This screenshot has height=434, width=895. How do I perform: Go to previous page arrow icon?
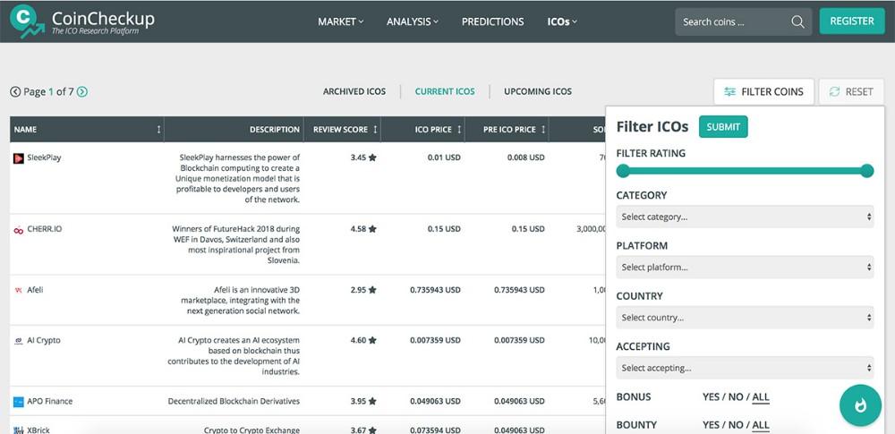[x=15, y=91]
